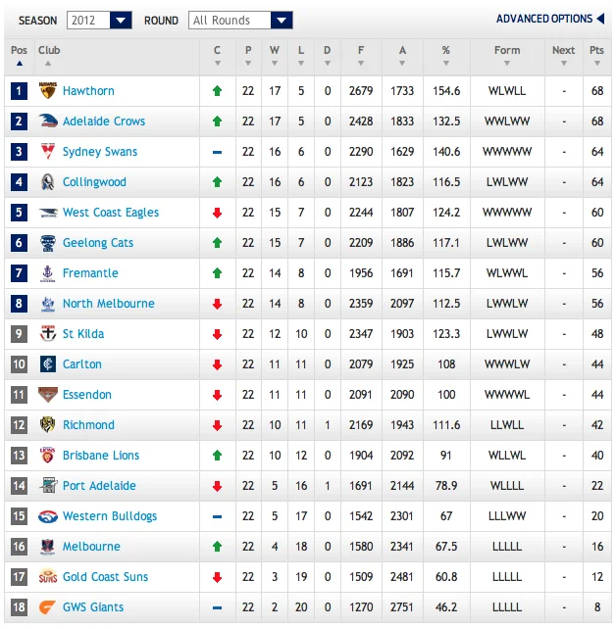Click position badge number 18
The width and height of the screenshot is (616, 629).
(x=19, y=607)
